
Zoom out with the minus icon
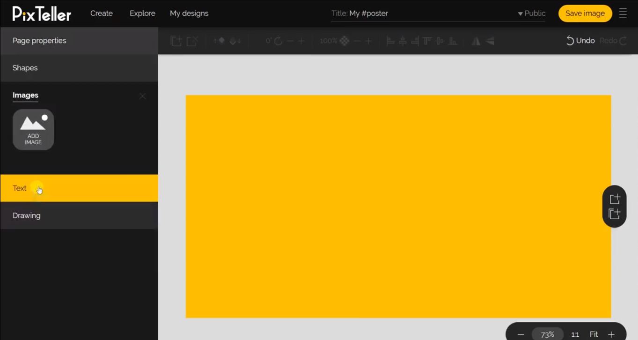pyautogui.click(x=521, y=334)
